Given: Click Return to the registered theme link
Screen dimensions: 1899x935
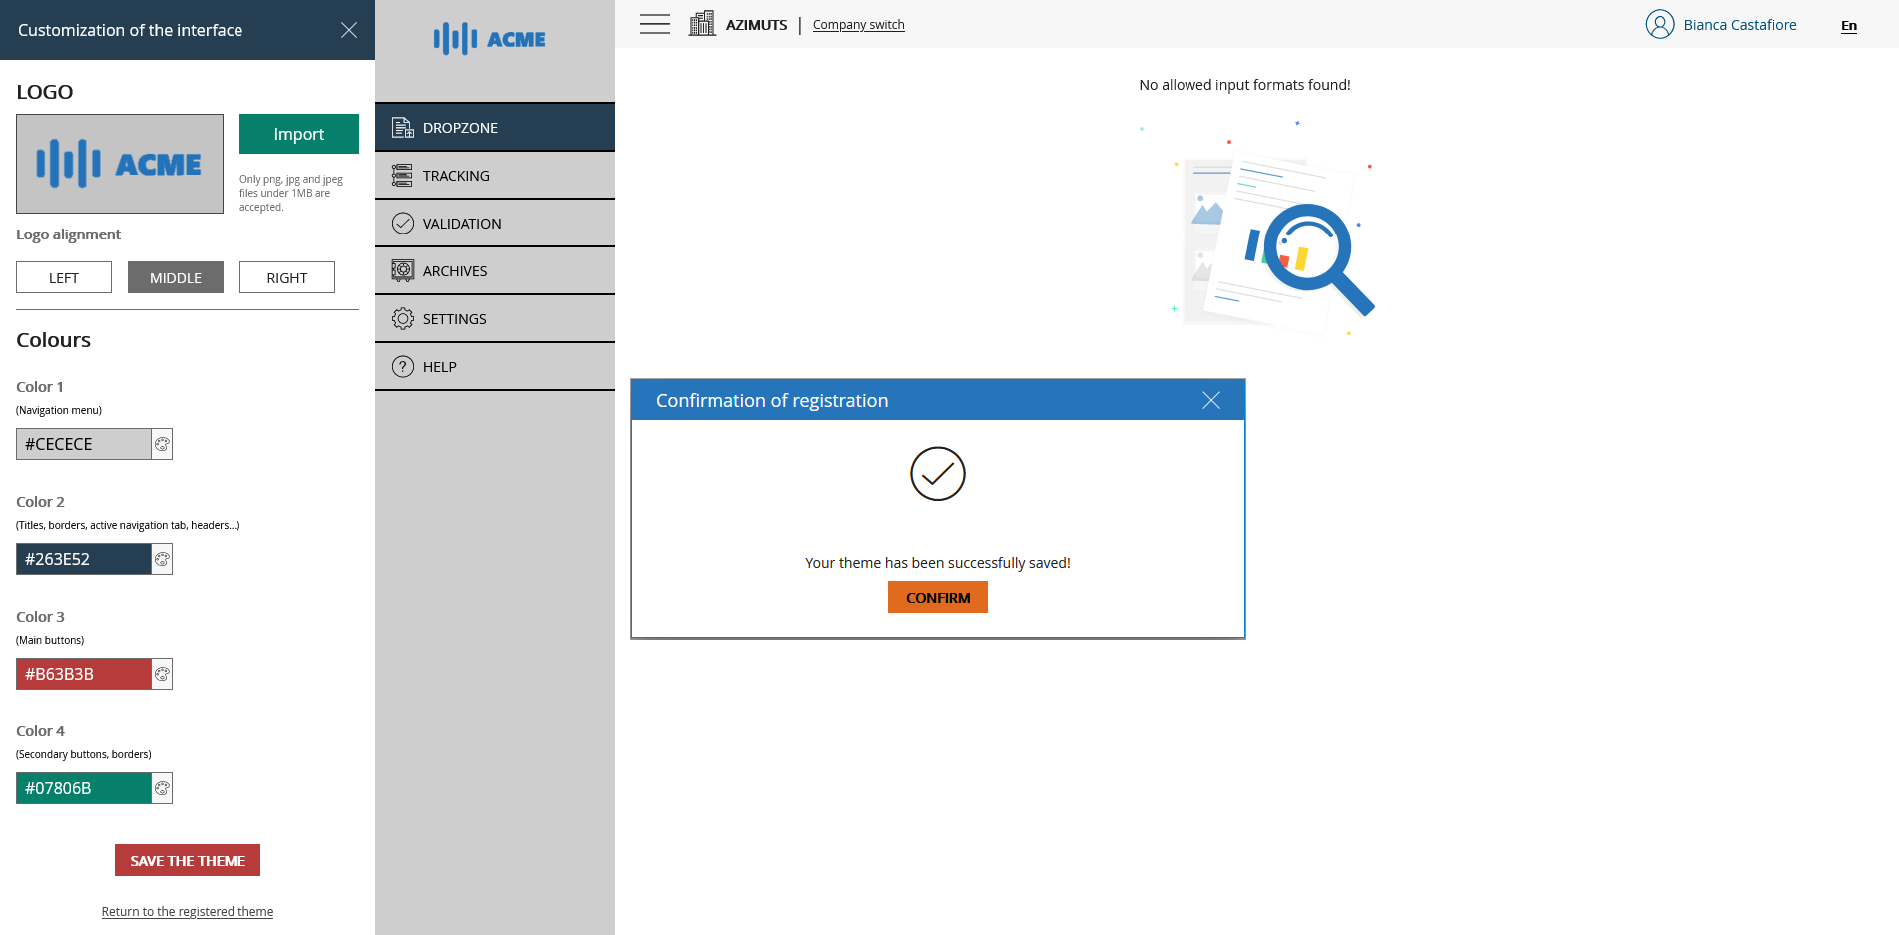Looking at the screenshot, I should coord(187,911).
